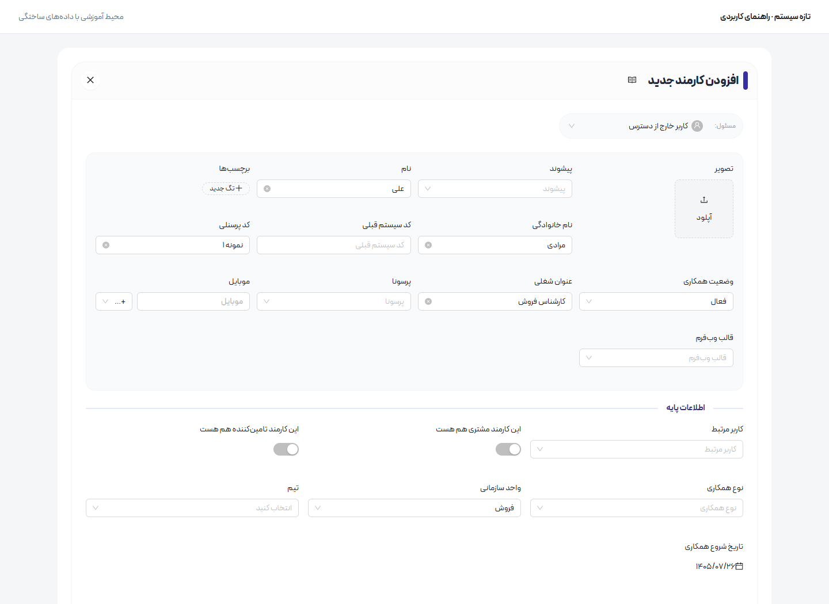This screenshot has width=829, height=604.
Task: Click the آپلود image upload box
Action: pos(704,209)
